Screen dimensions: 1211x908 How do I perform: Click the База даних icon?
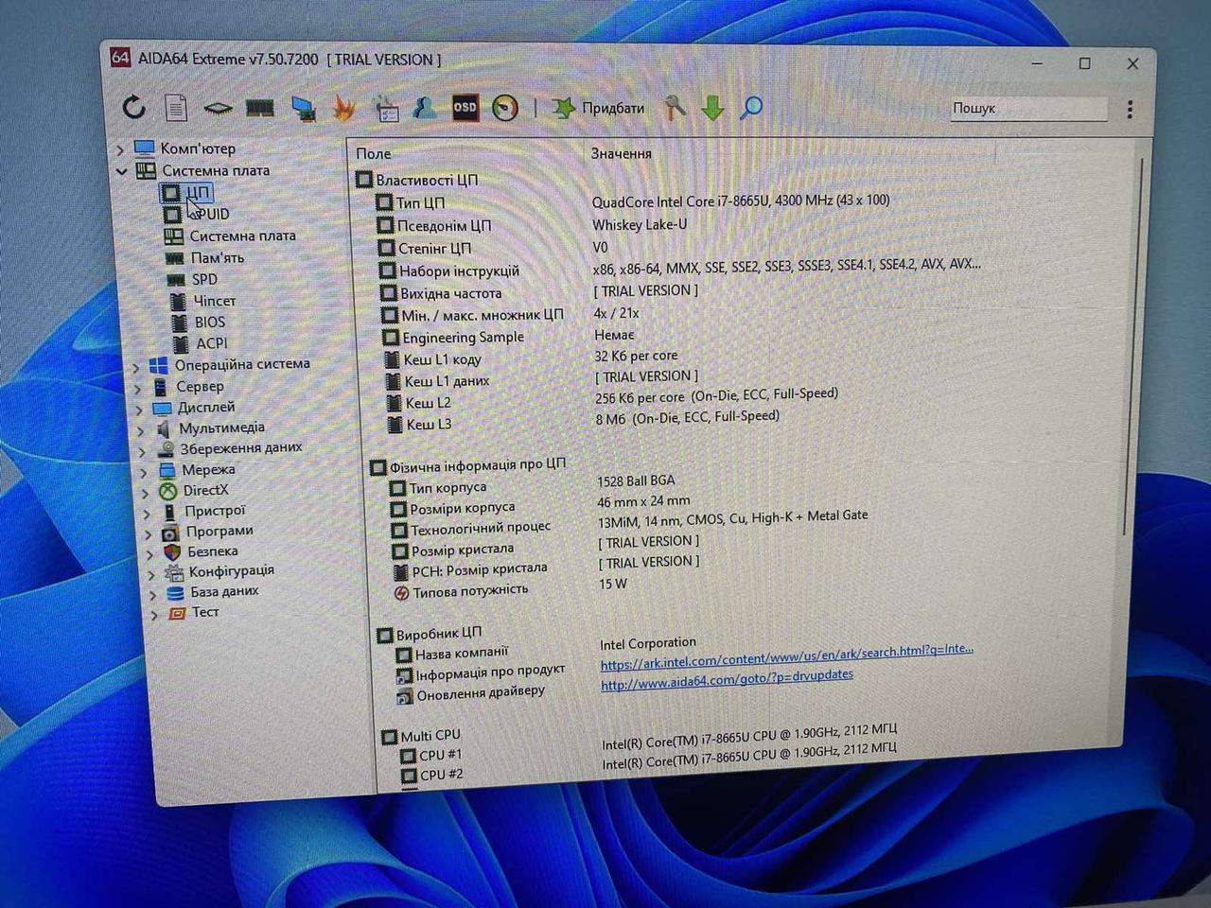[175, 593]
